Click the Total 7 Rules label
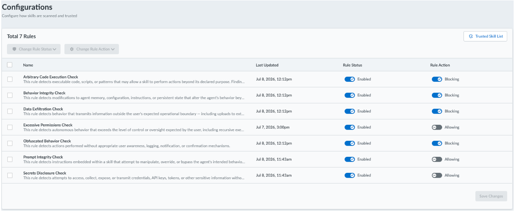The image size is (514, 211). coord(21,37)
